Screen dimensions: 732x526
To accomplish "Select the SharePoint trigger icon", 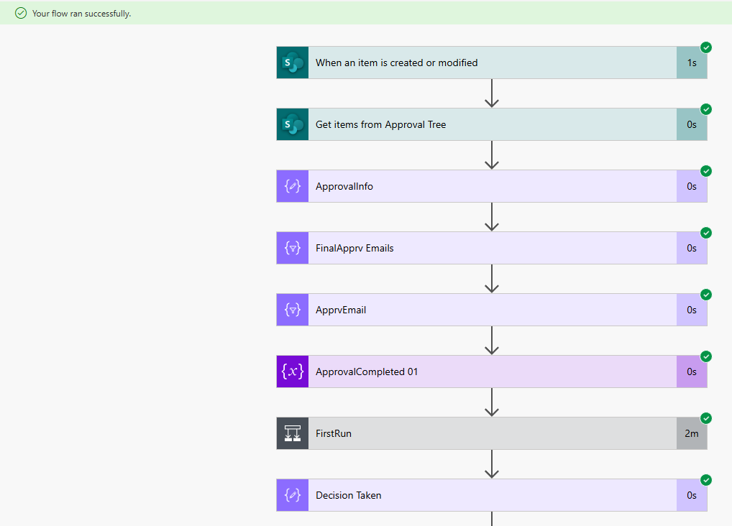I will (292, 63).
